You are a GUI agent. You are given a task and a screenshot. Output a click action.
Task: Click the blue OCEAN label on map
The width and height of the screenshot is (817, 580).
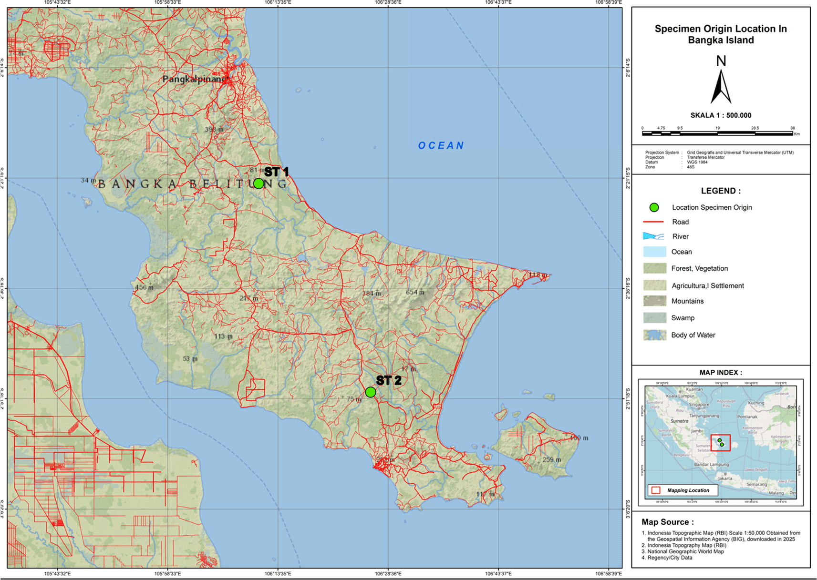(441, 145)
